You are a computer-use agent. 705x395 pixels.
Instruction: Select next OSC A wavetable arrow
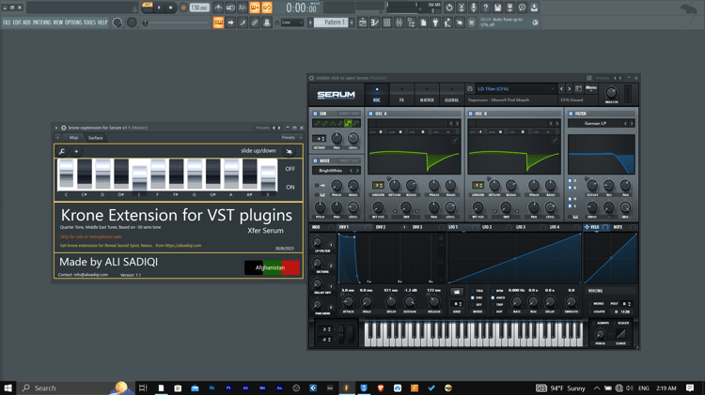click(x=458, y=124)
